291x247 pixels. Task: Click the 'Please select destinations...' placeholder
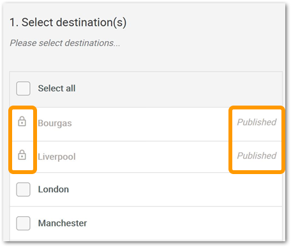pos(65,43)
